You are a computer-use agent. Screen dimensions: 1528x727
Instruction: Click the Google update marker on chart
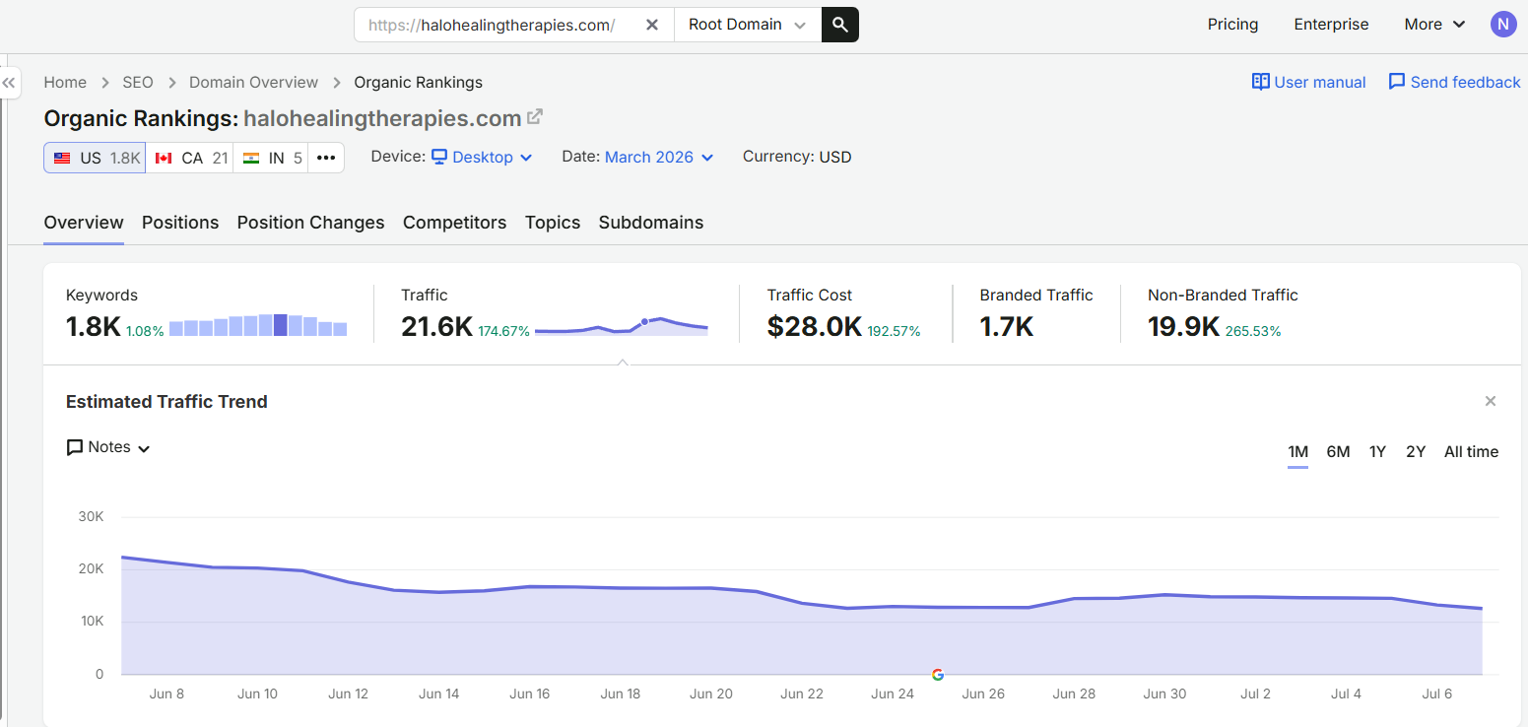click(x=938, y=675)
